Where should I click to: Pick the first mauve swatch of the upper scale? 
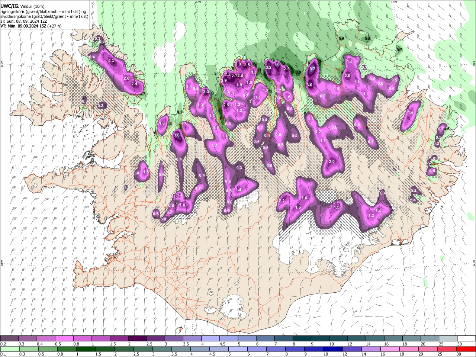9,339
